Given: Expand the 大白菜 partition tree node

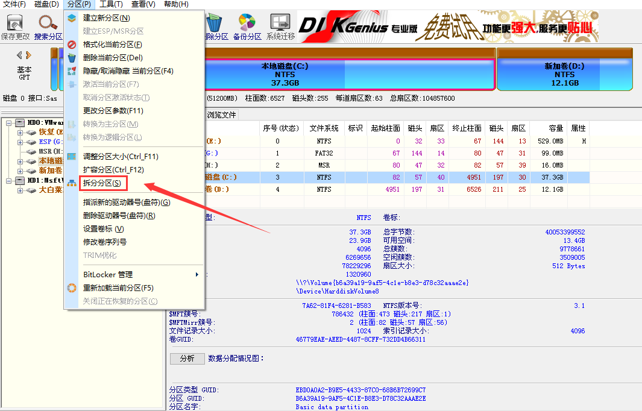Looking at the screenshot, I should (x=20, y=190).
